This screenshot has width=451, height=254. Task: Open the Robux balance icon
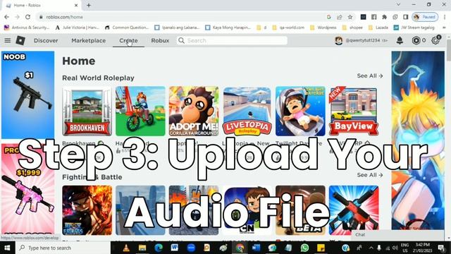pyautogui.click(x=416, y=41)
